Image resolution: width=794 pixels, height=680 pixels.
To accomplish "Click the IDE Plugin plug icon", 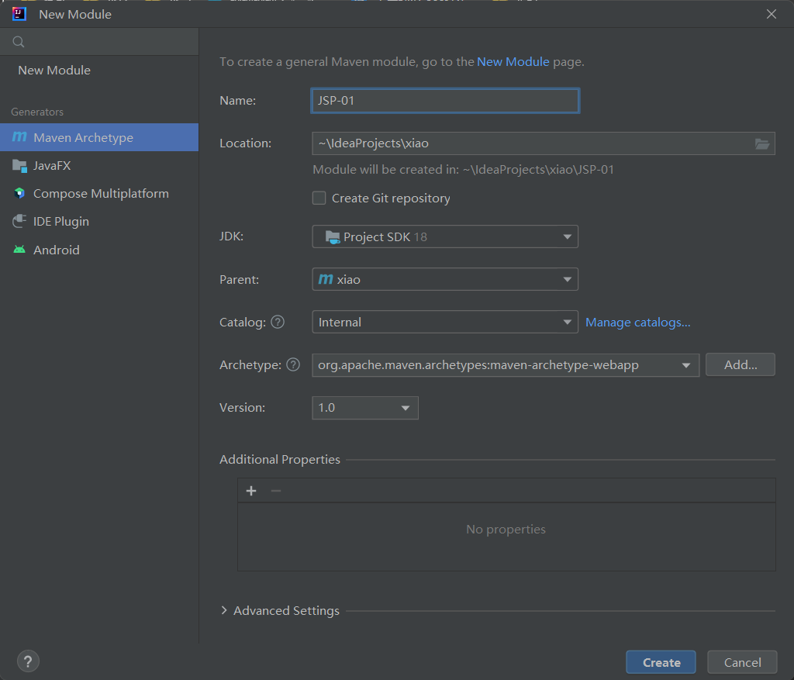I will [19, 221].
